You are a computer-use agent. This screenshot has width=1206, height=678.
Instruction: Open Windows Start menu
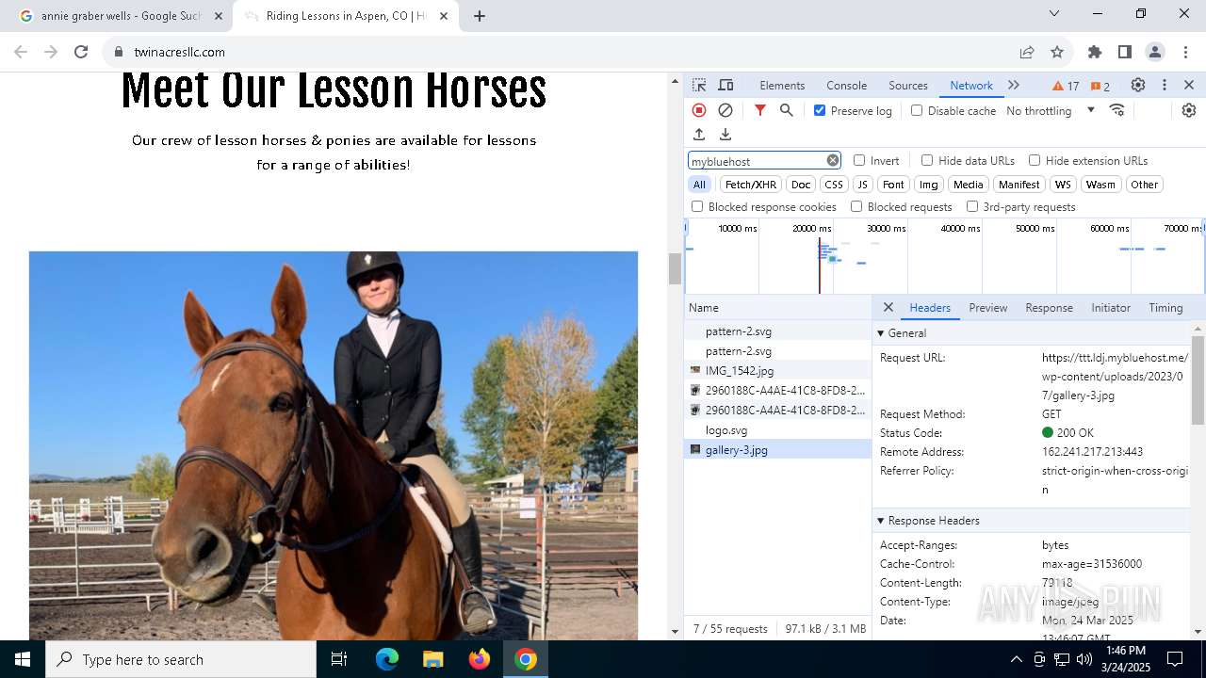23,659
